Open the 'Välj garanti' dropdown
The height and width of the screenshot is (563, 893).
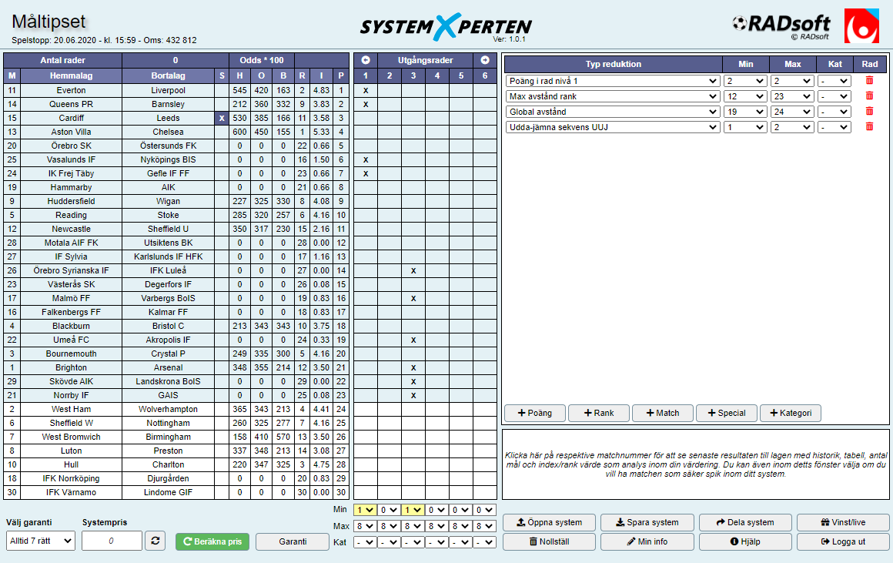40,541
